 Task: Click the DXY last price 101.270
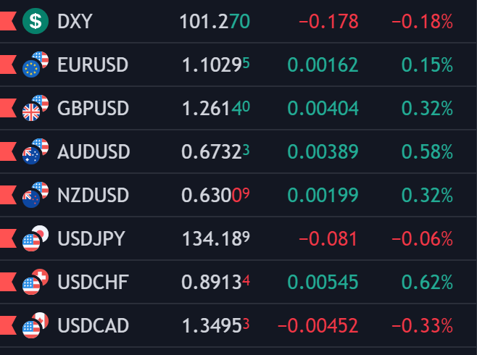(214, 22)
